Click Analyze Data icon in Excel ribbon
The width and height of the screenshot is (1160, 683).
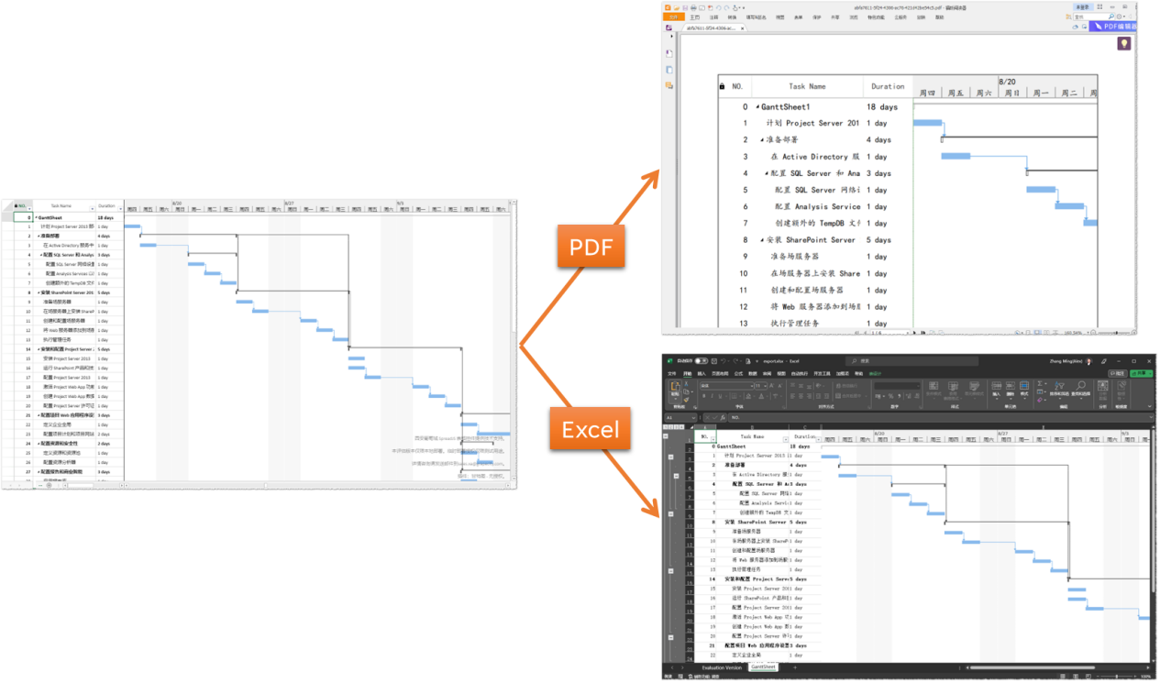click(1102, 385)
